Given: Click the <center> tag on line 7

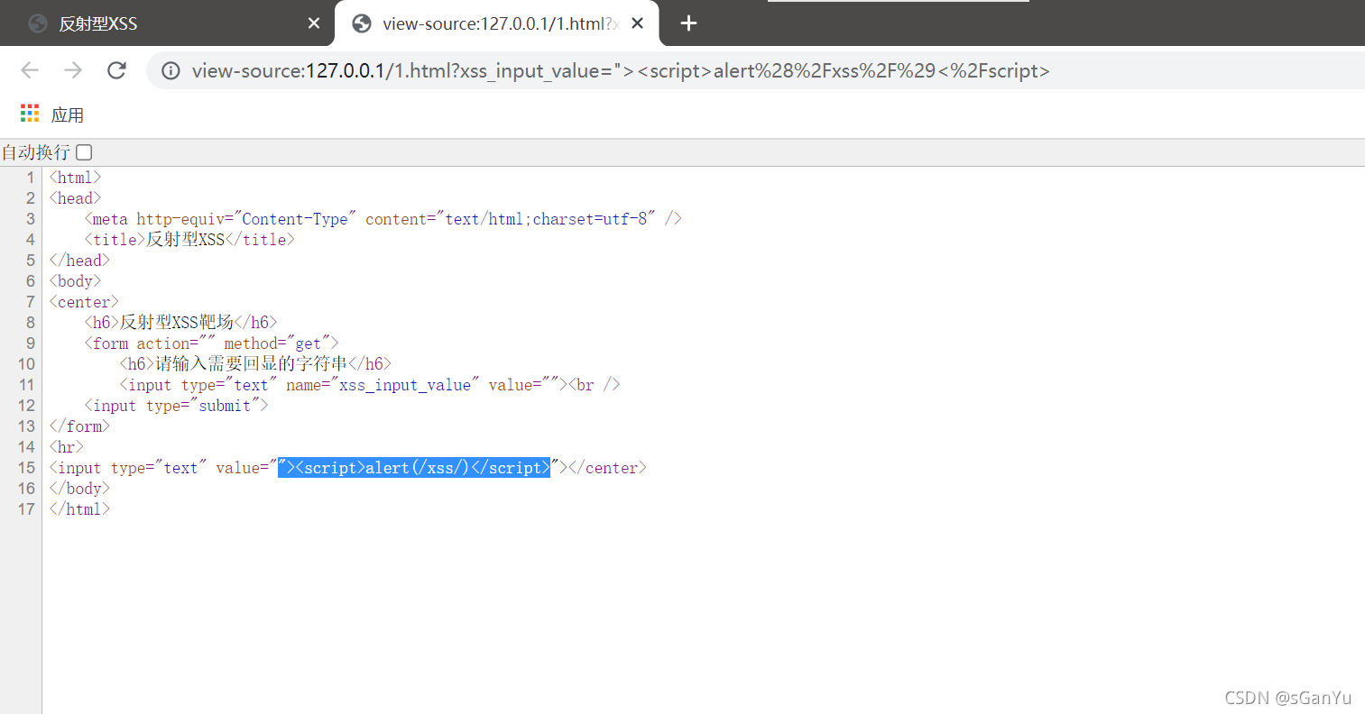Looking at the screenshot, I should tap(84, 302).
